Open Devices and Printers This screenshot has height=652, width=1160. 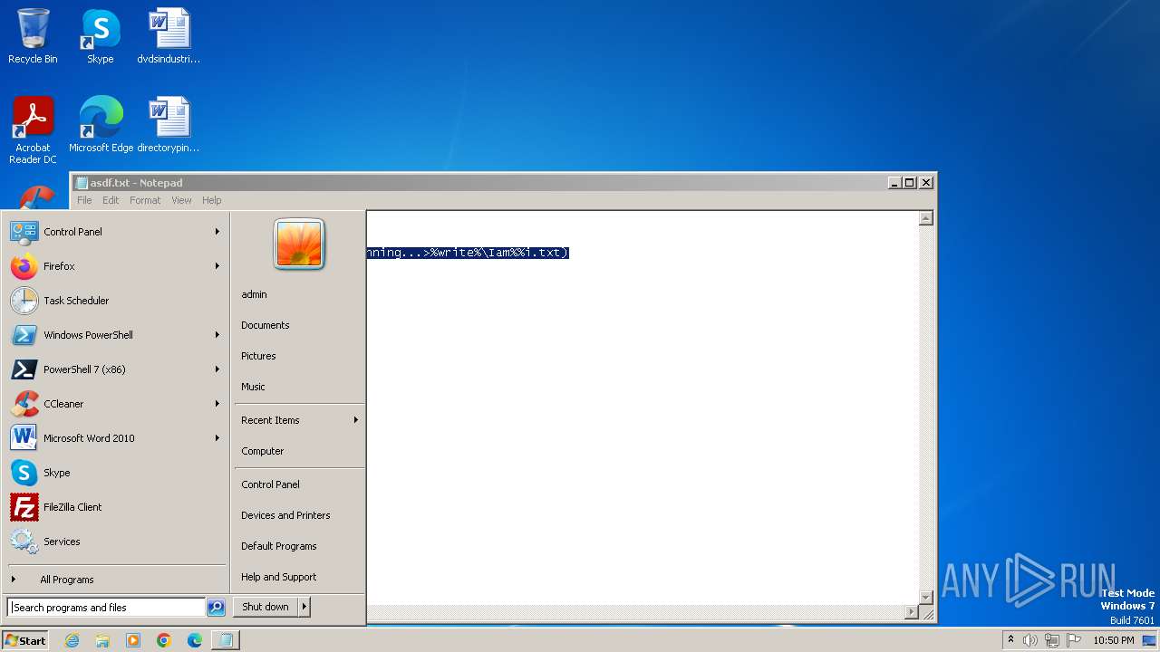(x=299, y=515)
